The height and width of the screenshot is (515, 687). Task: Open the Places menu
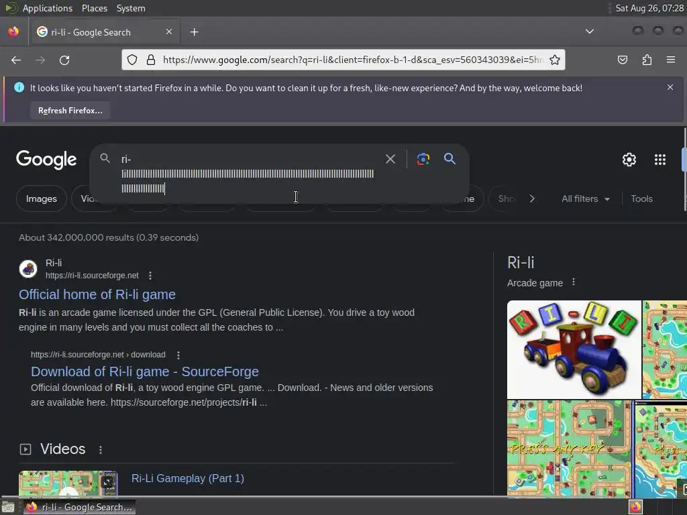coord(94,8)
